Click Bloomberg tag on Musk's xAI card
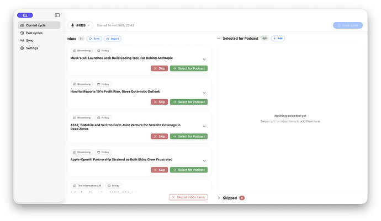Viewport: 381px width, 221px height. tap(82, 51)
